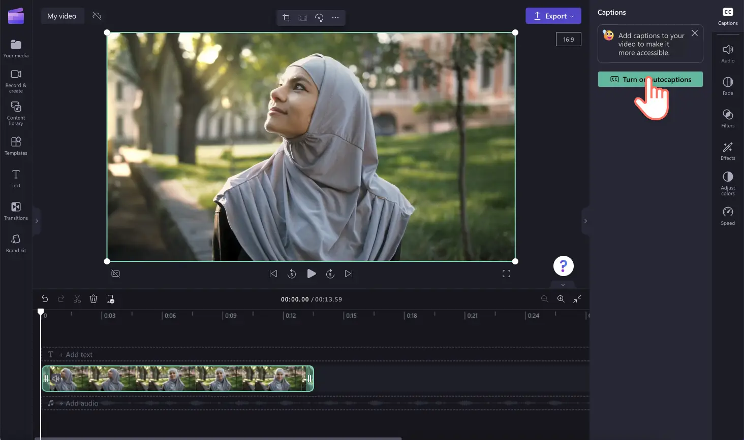Open the Adjust colors tab
Image resolution: width=744 pixels, height=440 pixels.
(728, 183)
